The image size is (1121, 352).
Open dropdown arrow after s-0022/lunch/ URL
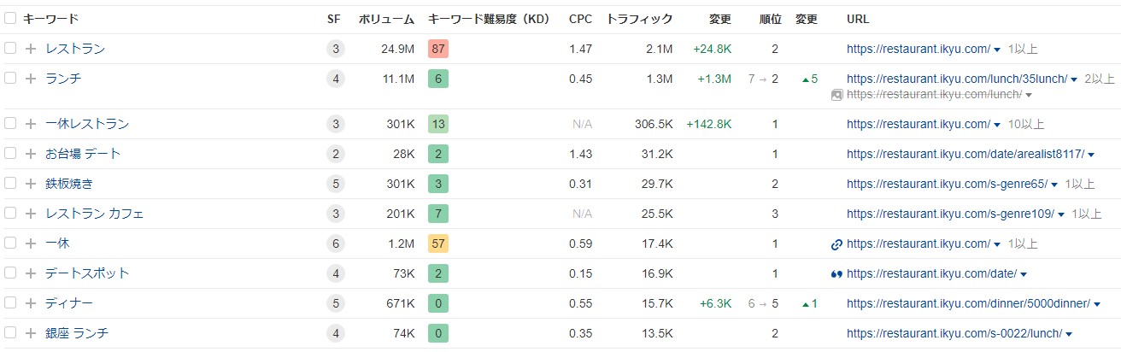(1068, 334)
